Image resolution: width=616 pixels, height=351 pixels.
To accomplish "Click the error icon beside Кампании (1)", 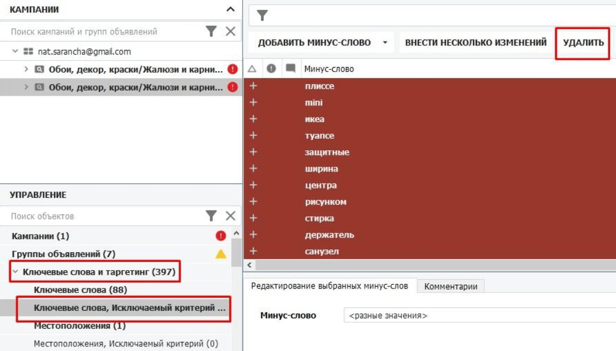I will pos(221,236).
